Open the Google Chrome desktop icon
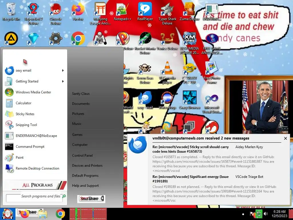The width and height of the screenshot is (293, 220). click(78, 39)
